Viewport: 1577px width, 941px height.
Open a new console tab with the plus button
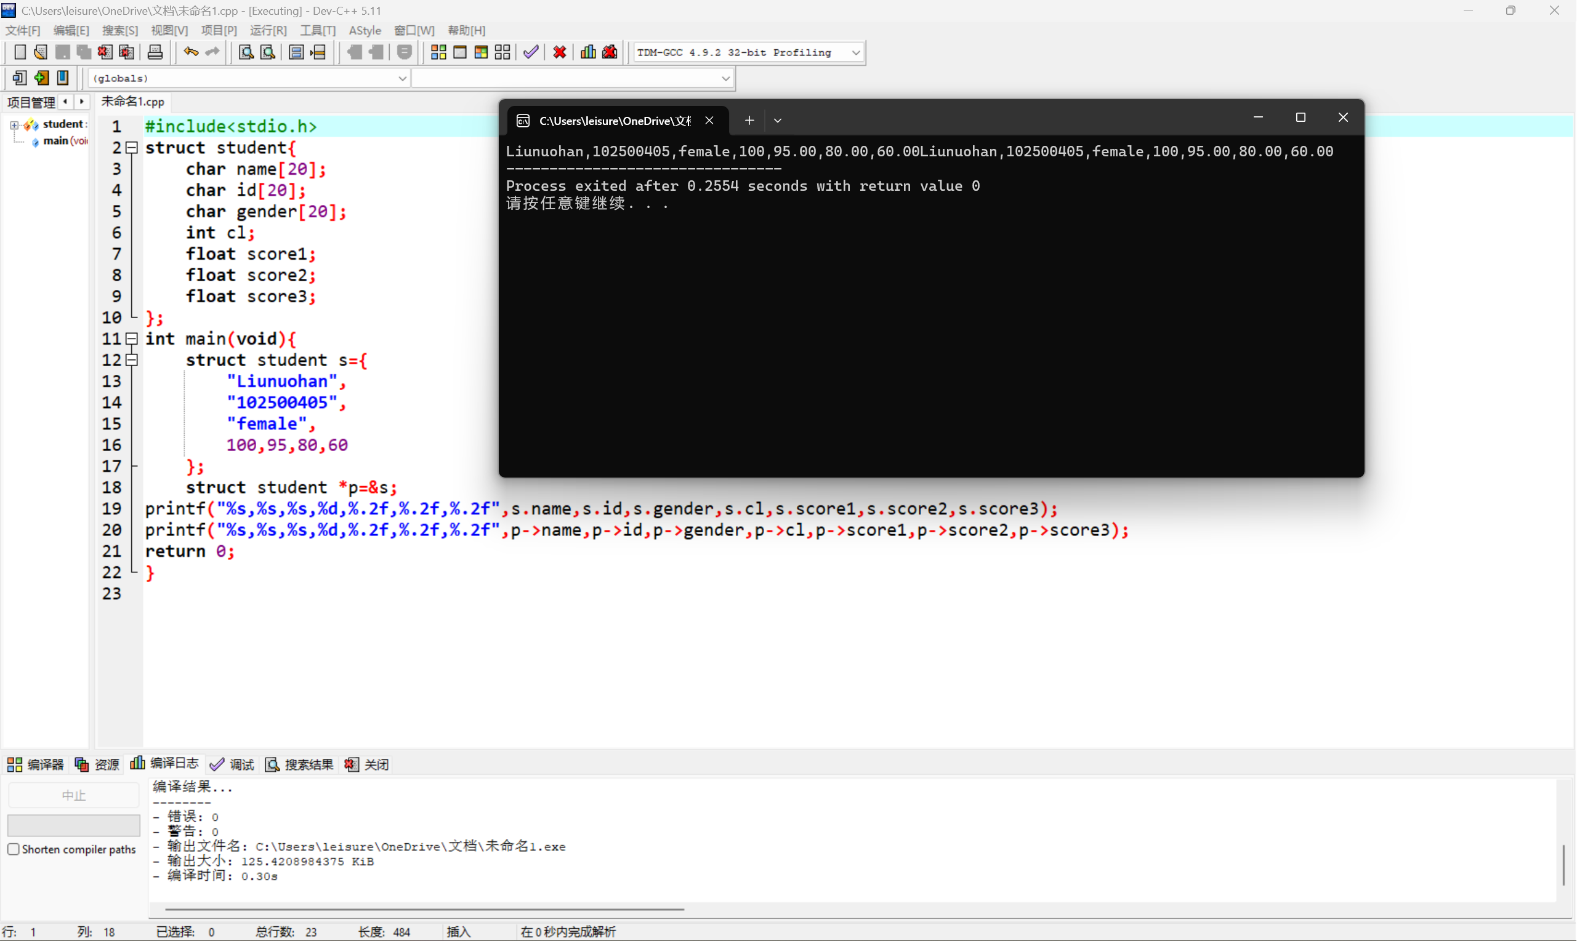pyautogui.click(x=749, y=120)
